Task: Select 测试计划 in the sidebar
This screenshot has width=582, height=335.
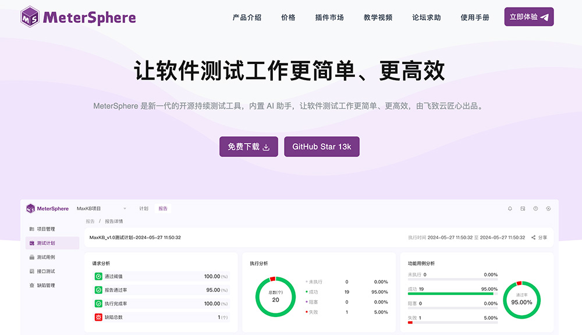Action: (52, 243)
